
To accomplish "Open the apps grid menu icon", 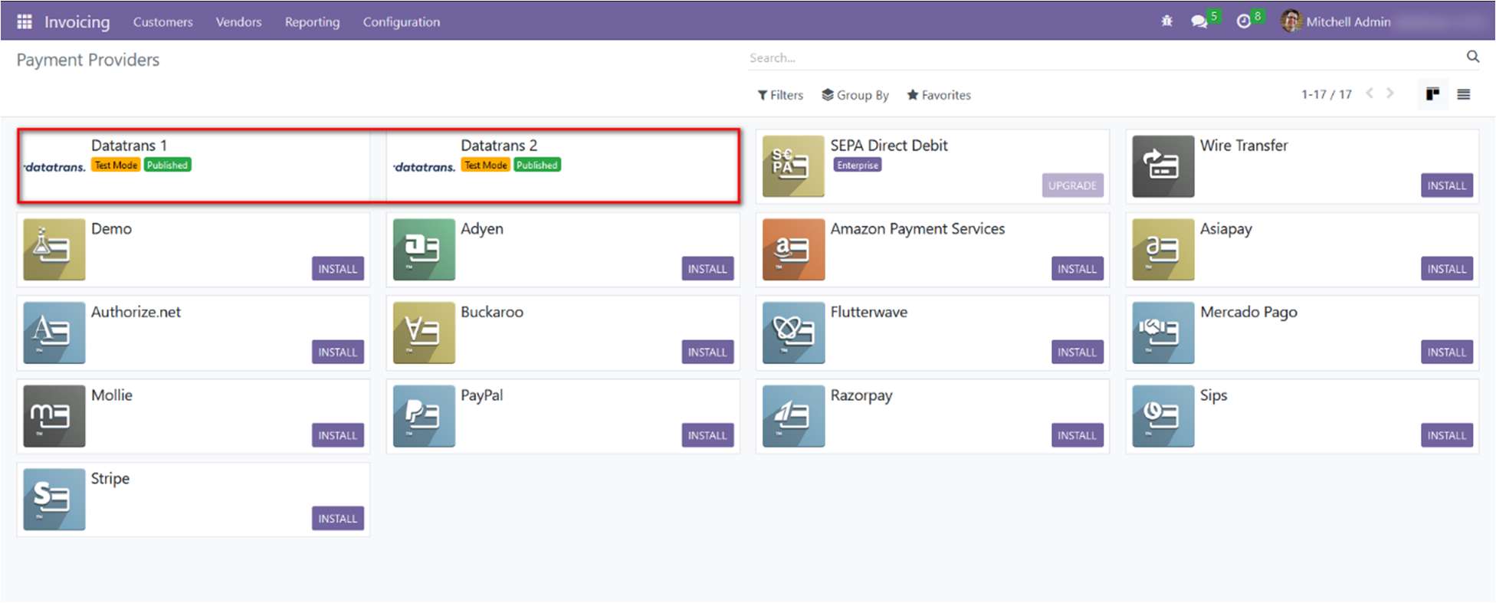I will tap(25, 21).
